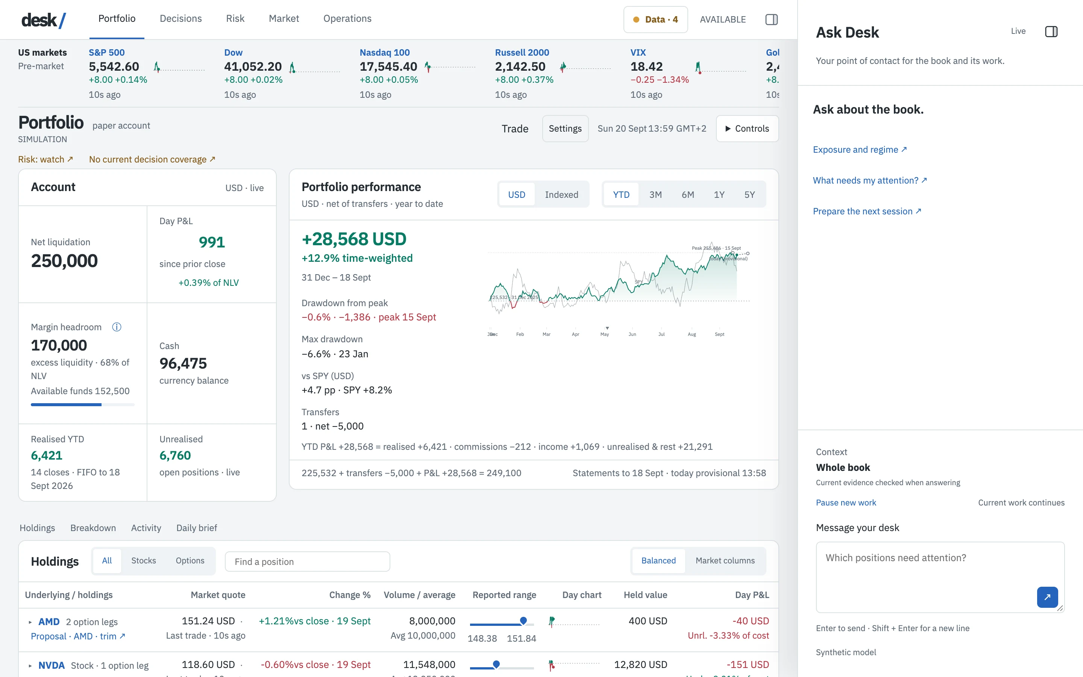The height and width of the screenshot is (677, 1083).
Task: Select USD performance view
Action: coord(516,194)
